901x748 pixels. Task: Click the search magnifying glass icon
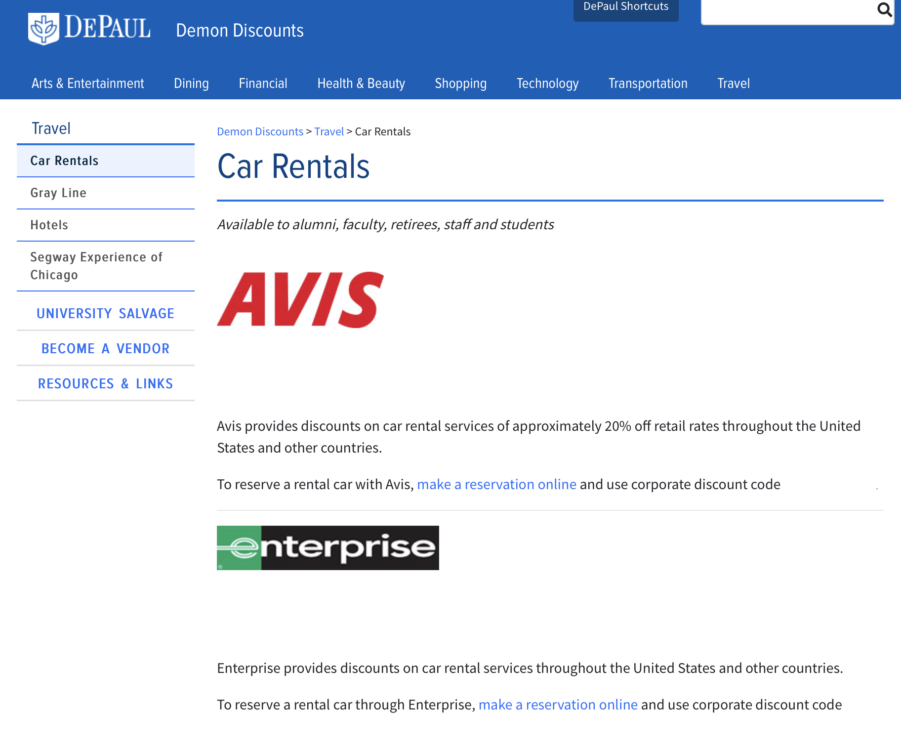click(x=884, y=10)
